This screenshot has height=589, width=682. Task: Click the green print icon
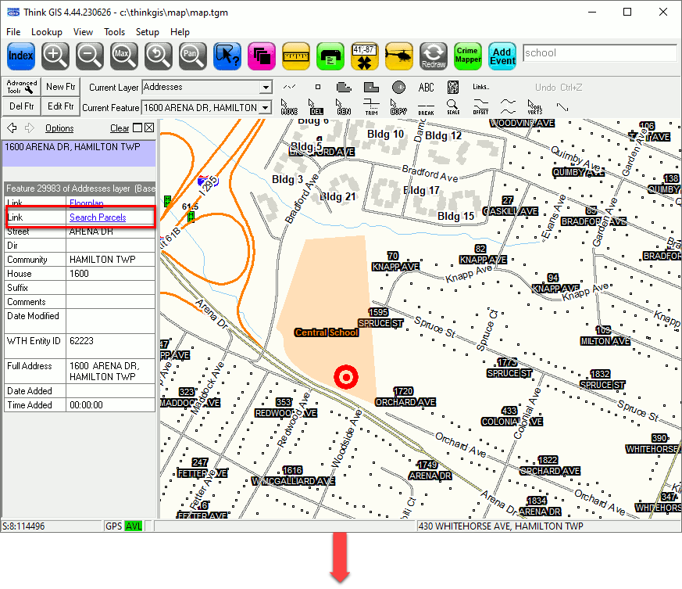(330, 56)
